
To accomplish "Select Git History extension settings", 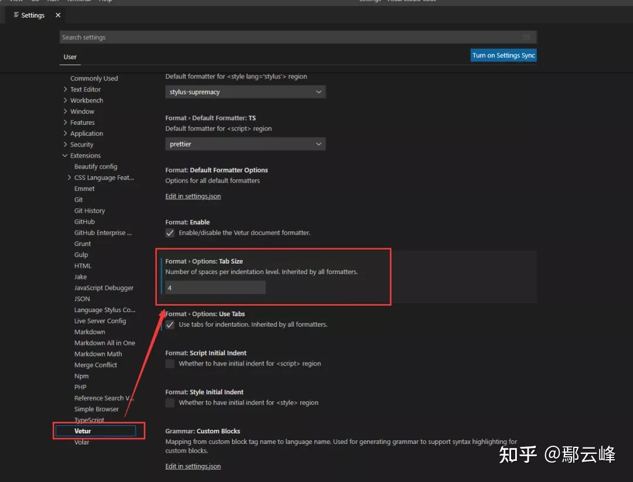I will [90, 211].
